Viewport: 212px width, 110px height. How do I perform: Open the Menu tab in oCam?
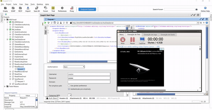click(121, 34)
